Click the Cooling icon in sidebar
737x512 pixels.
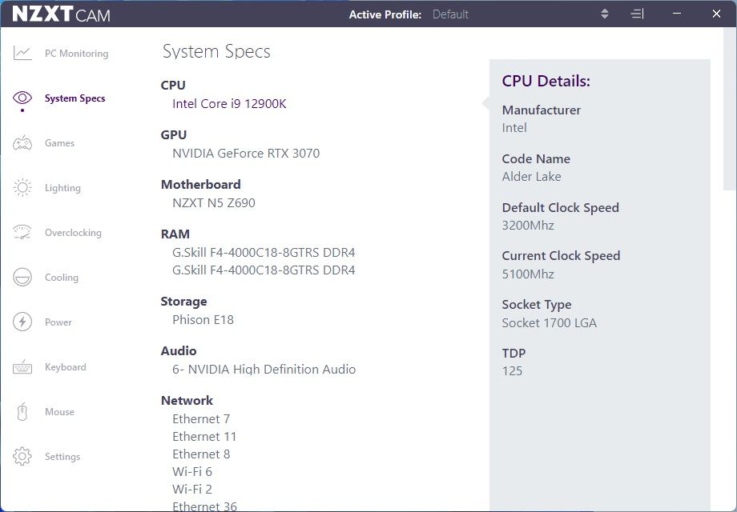point(22,277)
